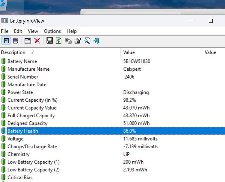225x182 pixels.
Task: Click the red X delete icon
Action: tap(37, 41)
